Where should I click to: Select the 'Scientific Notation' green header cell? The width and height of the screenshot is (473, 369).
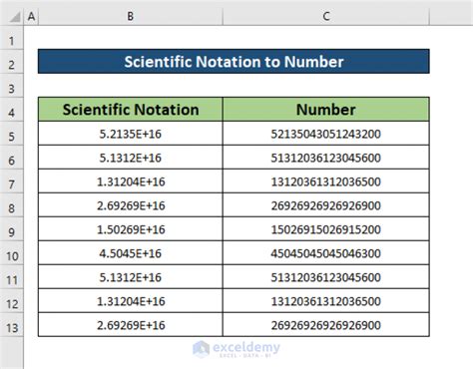131,110
